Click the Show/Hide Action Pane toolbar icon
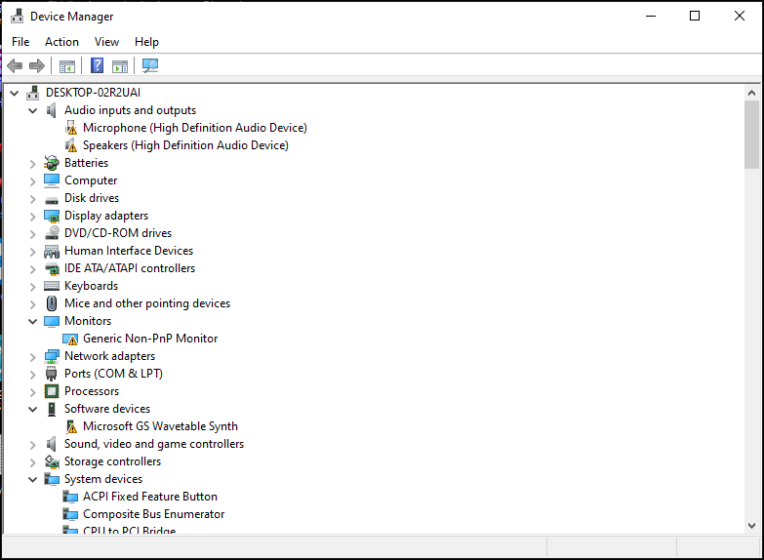764x560 pixels. click(x=120, y=65)
